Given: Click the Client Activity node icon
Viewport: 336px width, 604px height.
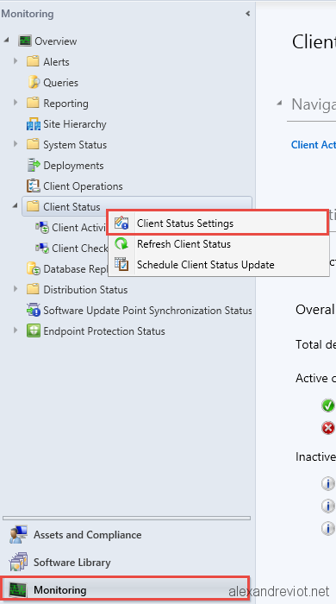Looking at the screenshot, I should pyautogui.click(x=42, y=228).
